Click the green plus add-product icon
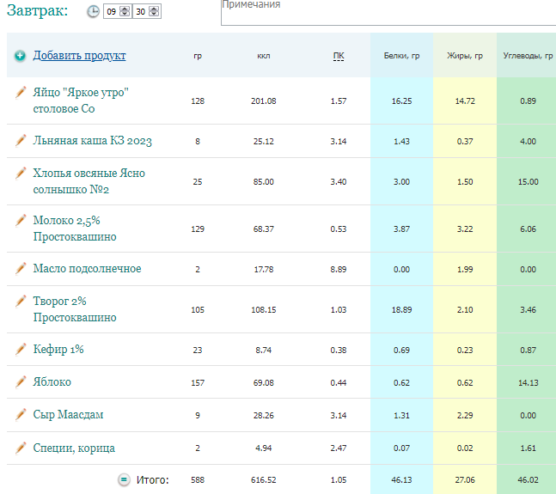This screenshot has height=494, width=556. coord(21,56)
